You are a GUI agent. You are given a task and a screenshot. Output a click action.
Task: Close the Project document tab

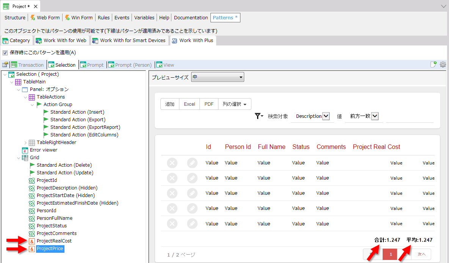36,6
